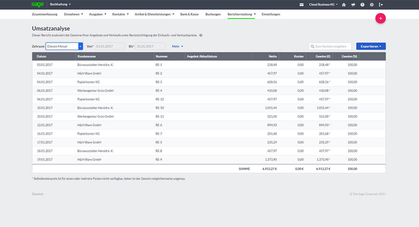Click the pink plus create button
419x227 pixels.
381,19
